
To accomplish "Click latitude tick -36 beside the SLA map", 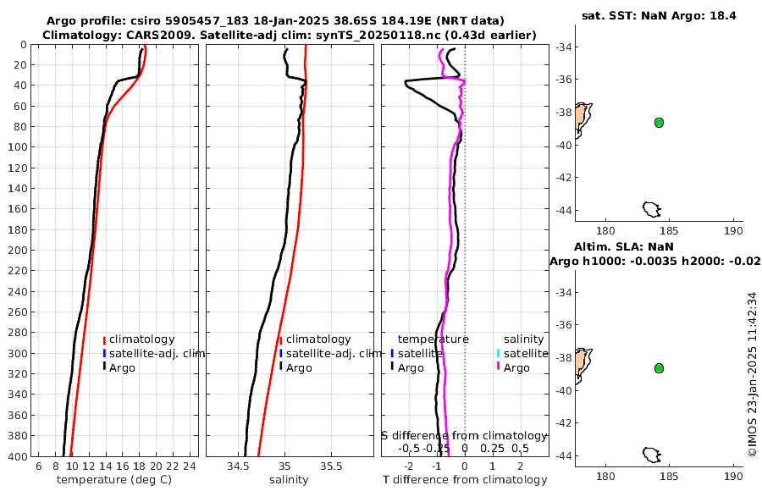I will [565, 324].
